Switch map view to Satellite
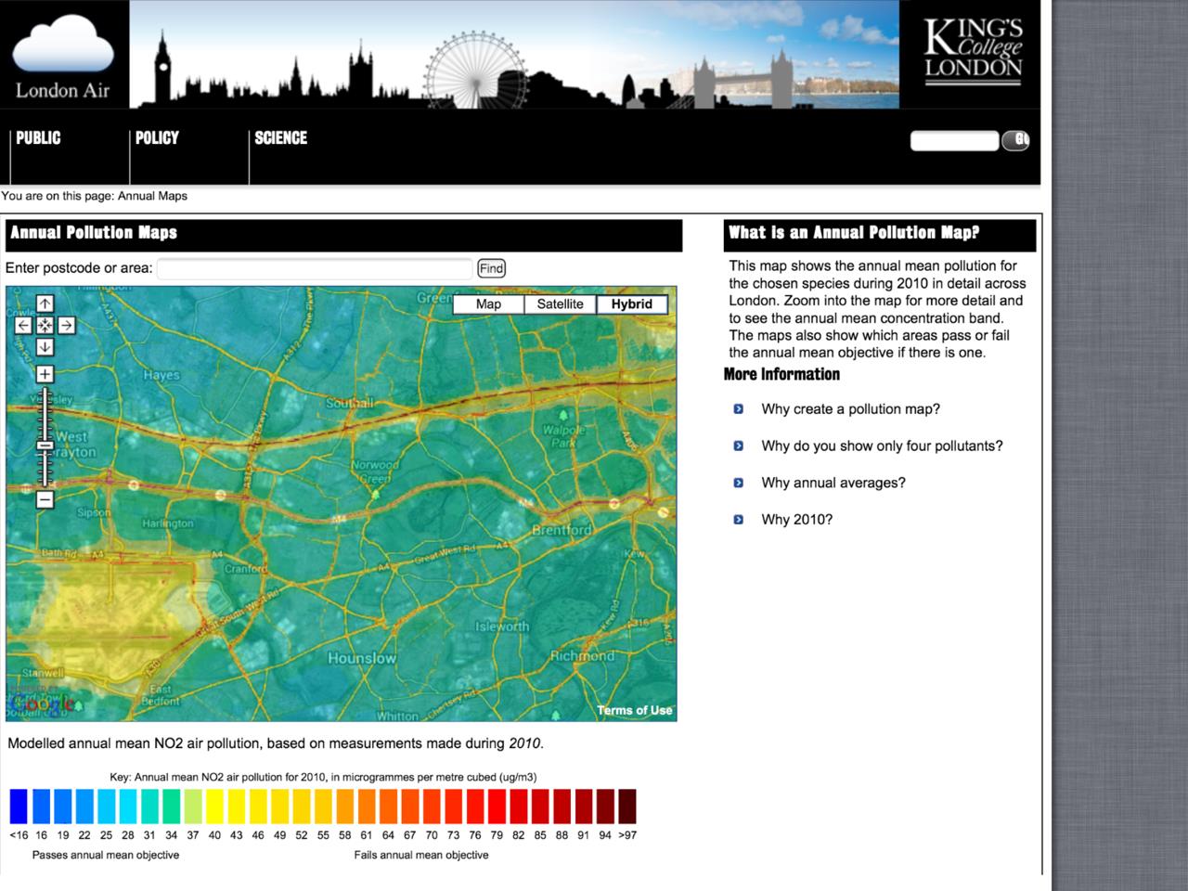This screenshot has width=1188, height=891. click(x=560, y=304)
